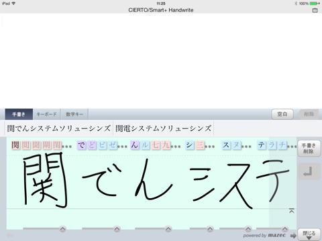Image resolution: width=322 pixels, height=241 pixels.
Task: Switch to the 手書き tab
Action: tap(19, 114)
